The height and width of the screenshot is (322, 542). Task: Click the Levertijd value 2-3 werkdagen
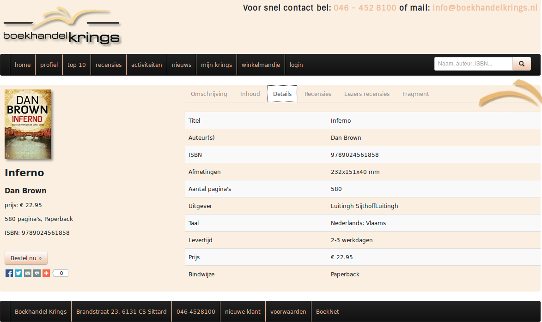point(352,240)
